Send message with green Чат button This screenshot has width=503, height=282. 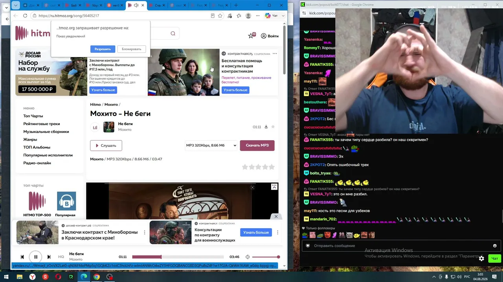tap(494, 258)
